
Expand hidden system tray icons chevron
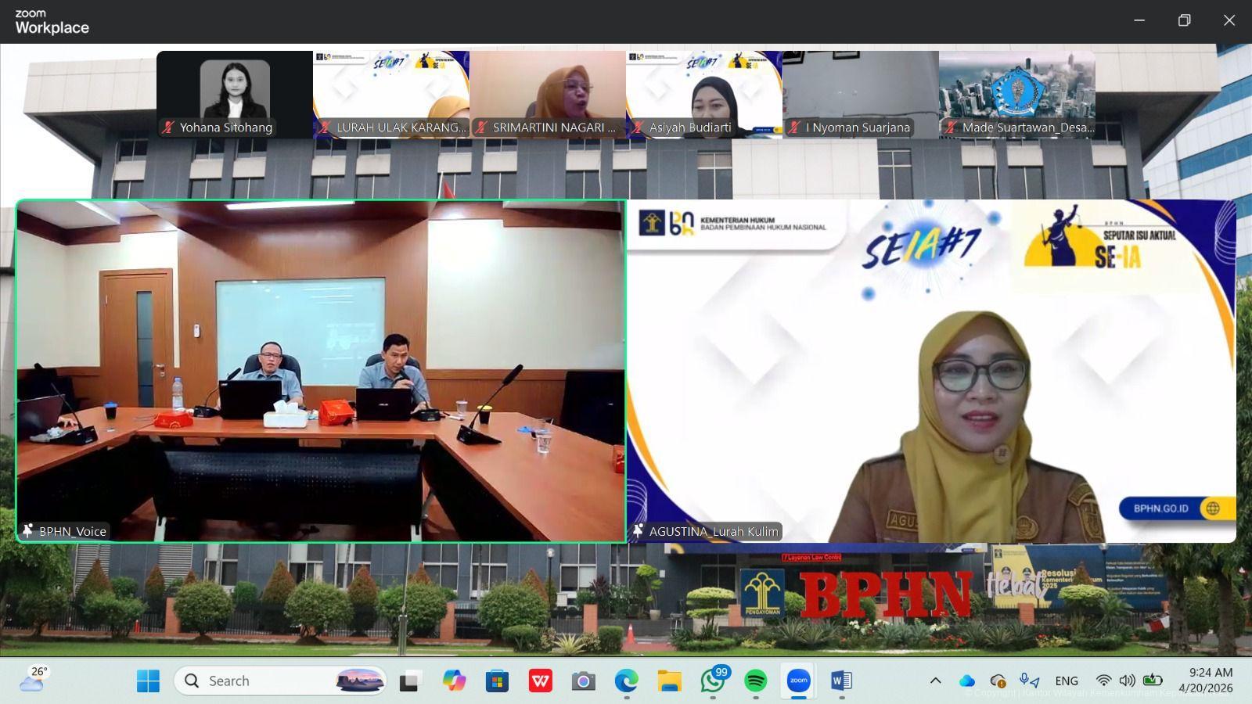pyautogui.click(x=935, y=681)
